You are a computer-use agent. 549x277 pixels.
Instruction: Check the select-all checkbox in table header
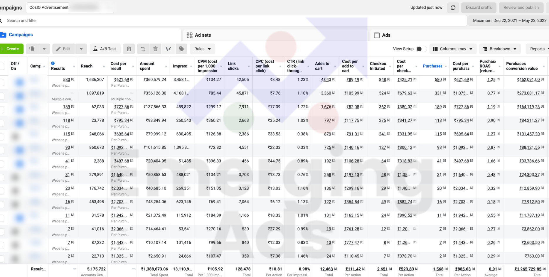click(2, 66)
